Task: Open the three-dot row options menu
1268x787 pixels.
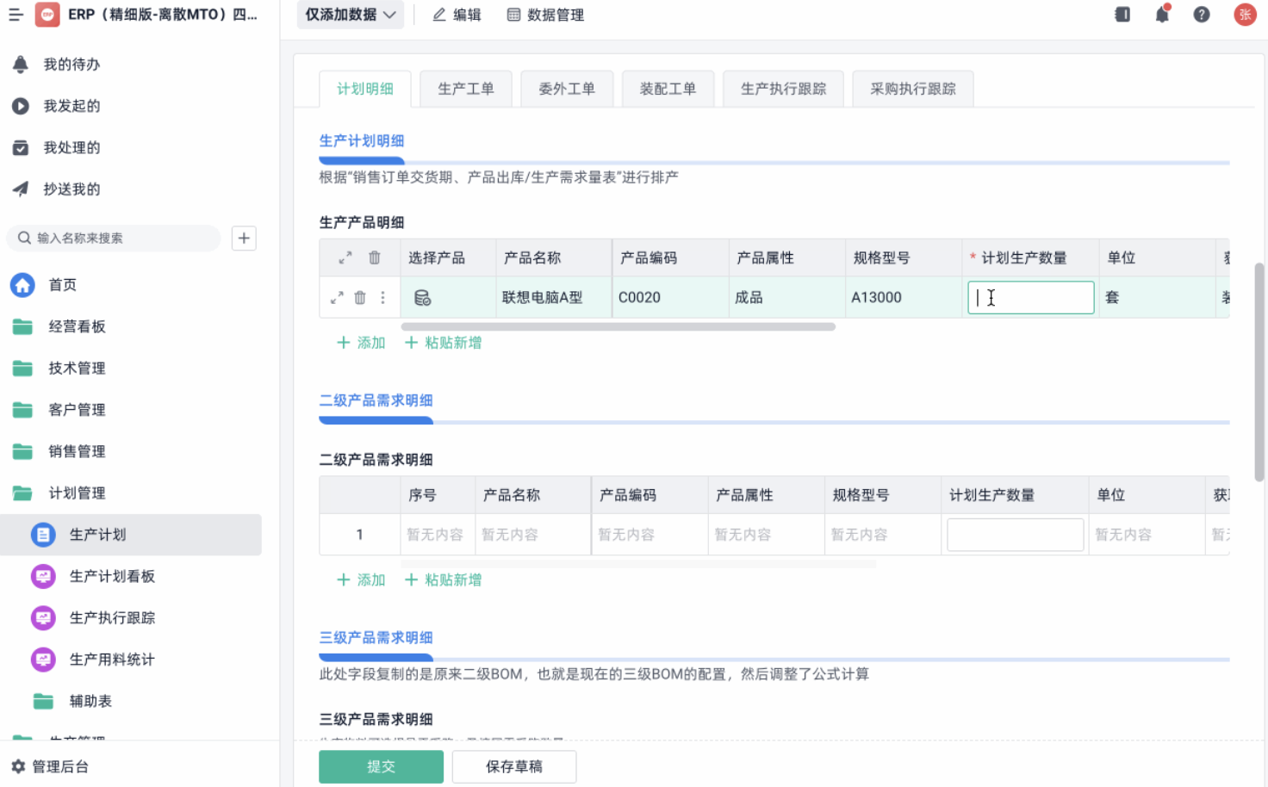Action: [x=383, y=298]
